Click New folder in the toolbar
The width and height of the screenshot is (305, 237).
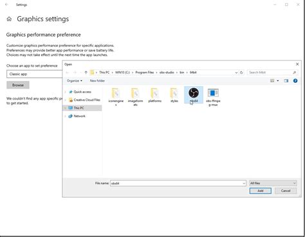pyautogui.click(x=97, y=81)
